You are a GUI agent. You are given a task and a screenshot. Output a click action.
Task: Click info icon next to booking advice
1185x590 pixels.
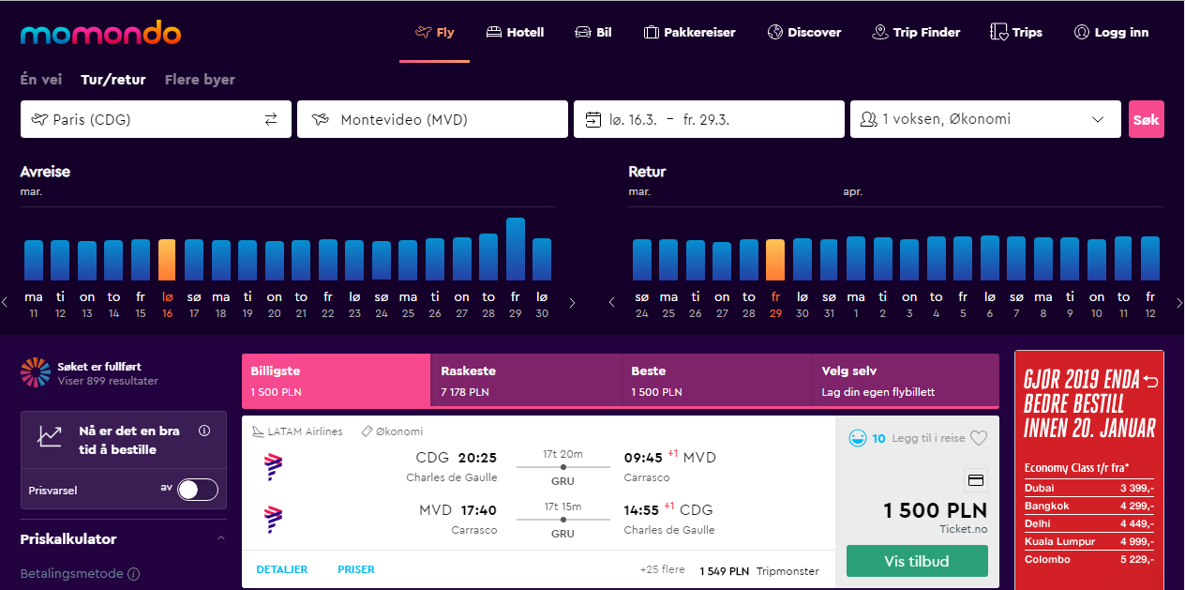tap(204, 431)
